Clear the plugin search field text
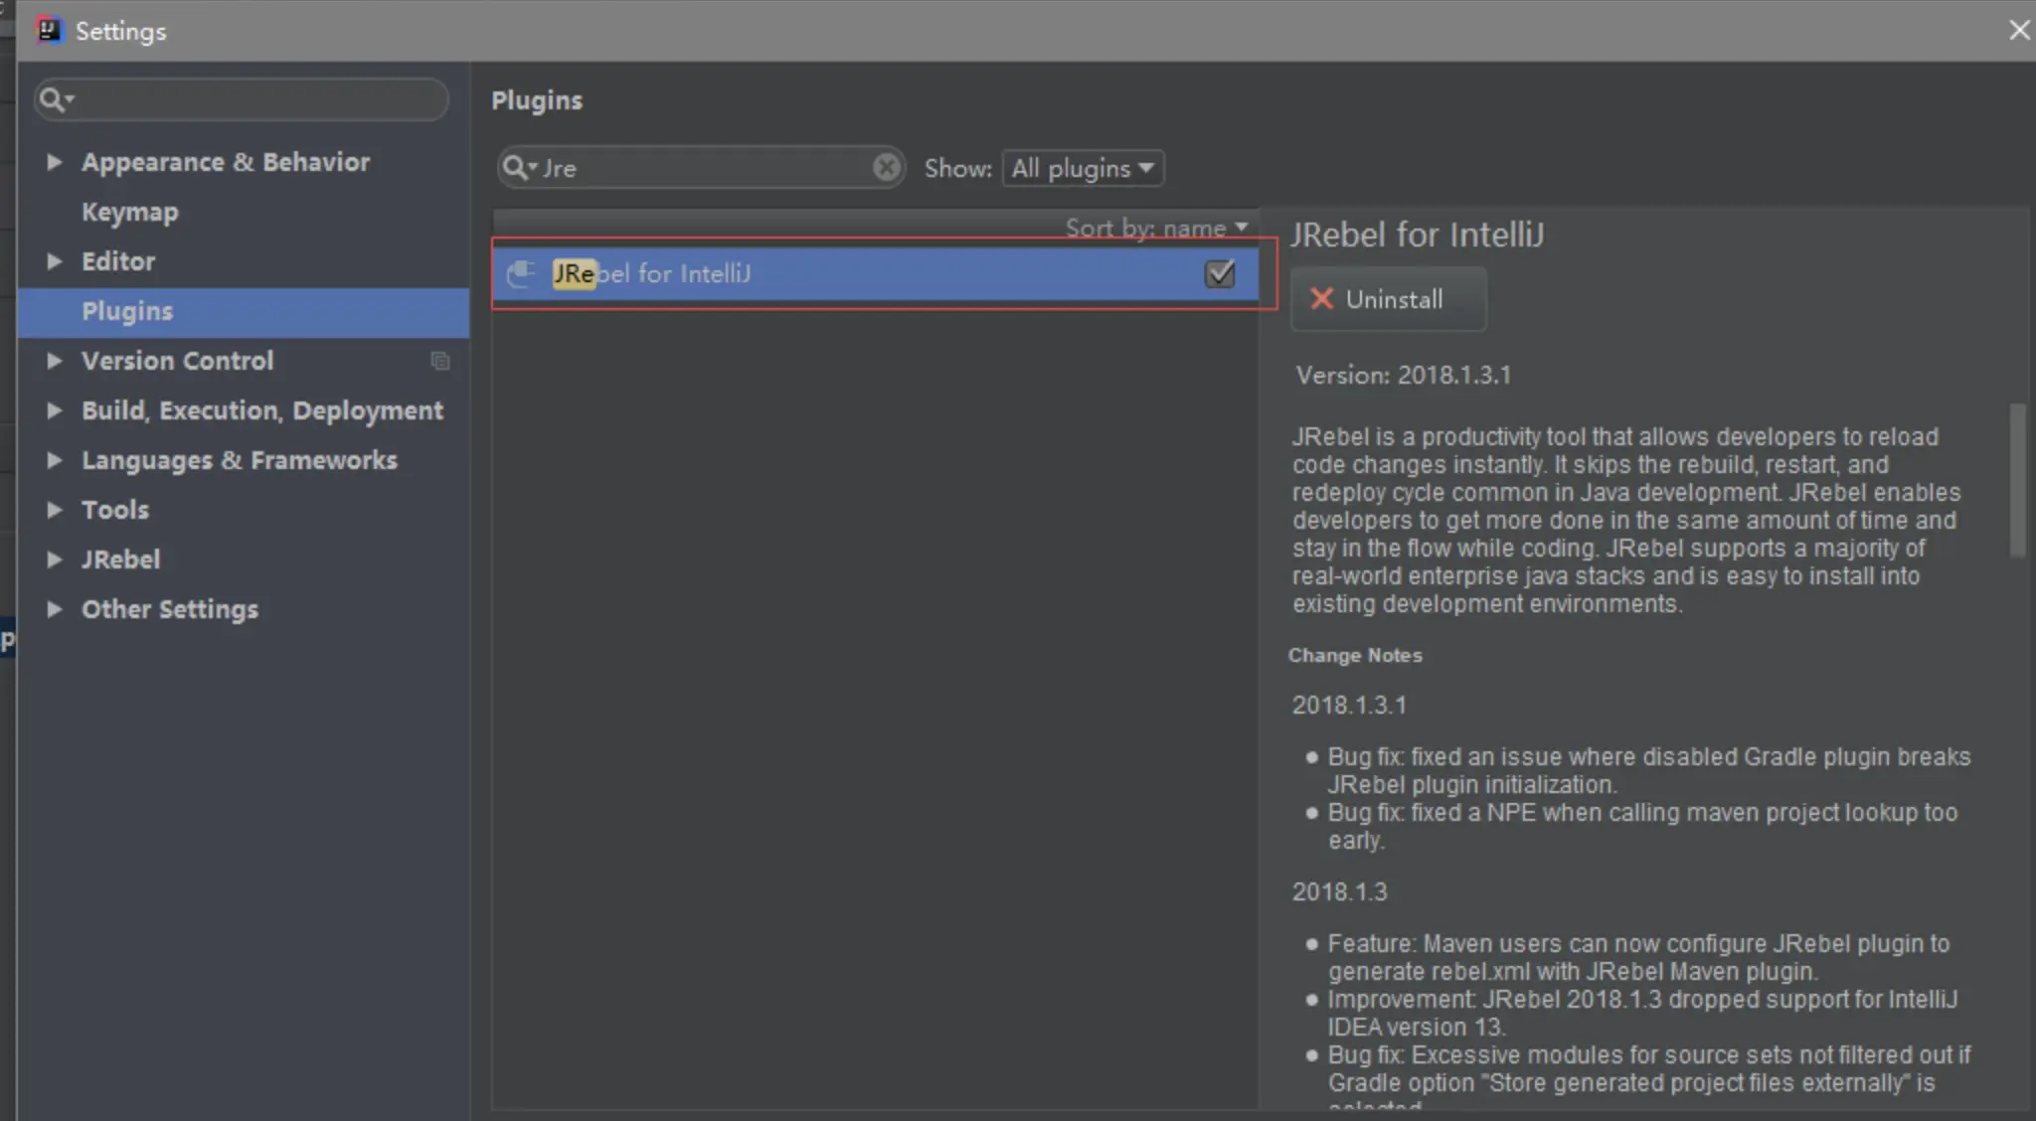 tap(886, 167)
